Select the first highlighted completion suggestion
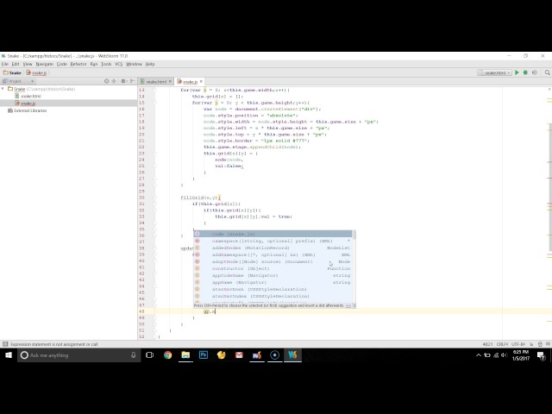The image size is (552, 414). [273, 234]
